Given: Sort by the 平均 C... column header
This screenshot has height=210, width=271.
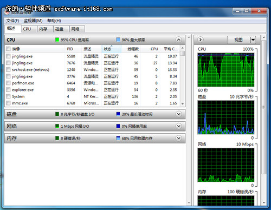Looking at the screenshot, I should tap(170, 49).
